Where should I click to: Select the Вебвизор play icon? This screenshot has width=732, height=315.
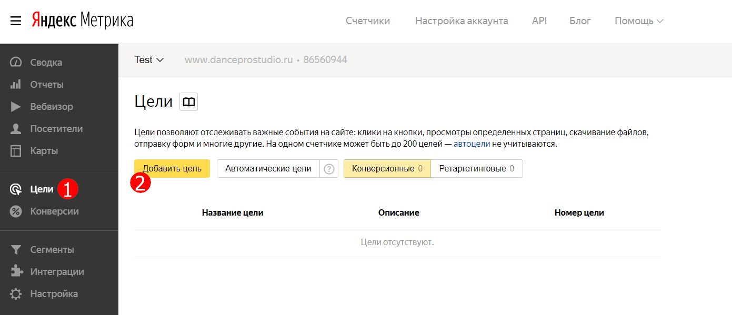point(16,106)
